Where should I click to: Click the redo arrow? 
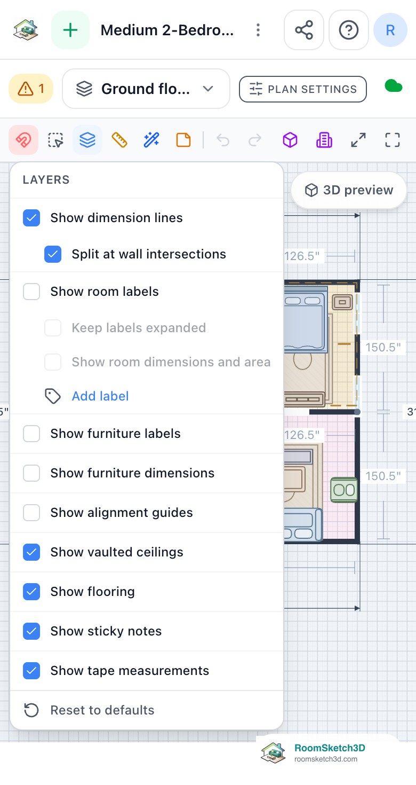(255, 140)
